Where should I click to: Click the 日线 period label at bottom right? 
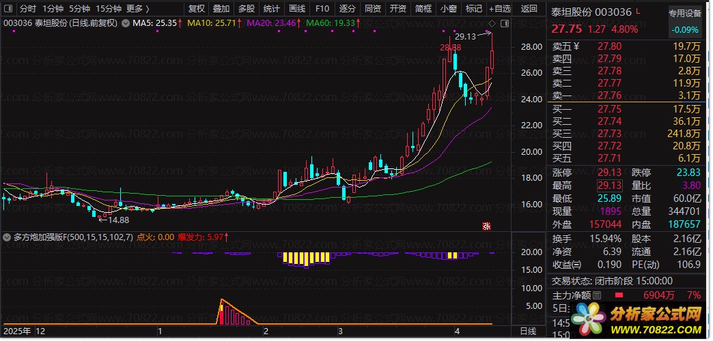coord(527,331)
